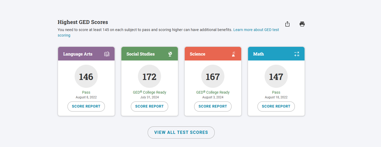Click the 146 Language Arts score circle
The width and height of the screenshot is (381, 147).
coord(86,77)
